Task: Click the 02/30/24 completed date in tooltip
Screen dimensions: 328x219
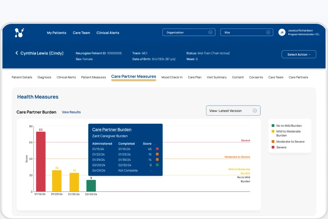Action: 125,165
